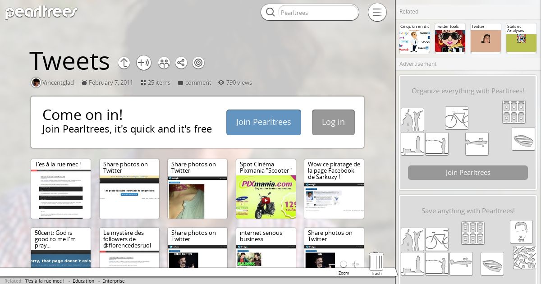Click musician icon in the Organize everything panel
Screen dimensions: 541x284
tap(413, 119)
